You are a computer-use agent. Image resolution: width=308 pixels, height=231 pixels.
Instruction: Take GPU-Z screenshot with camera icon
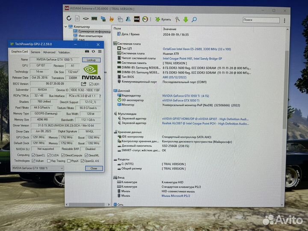(87, 51)
